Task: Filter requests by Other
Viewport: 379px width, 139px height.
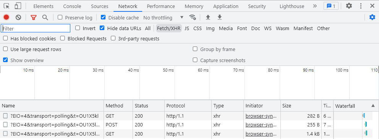Action: point(323,29)
